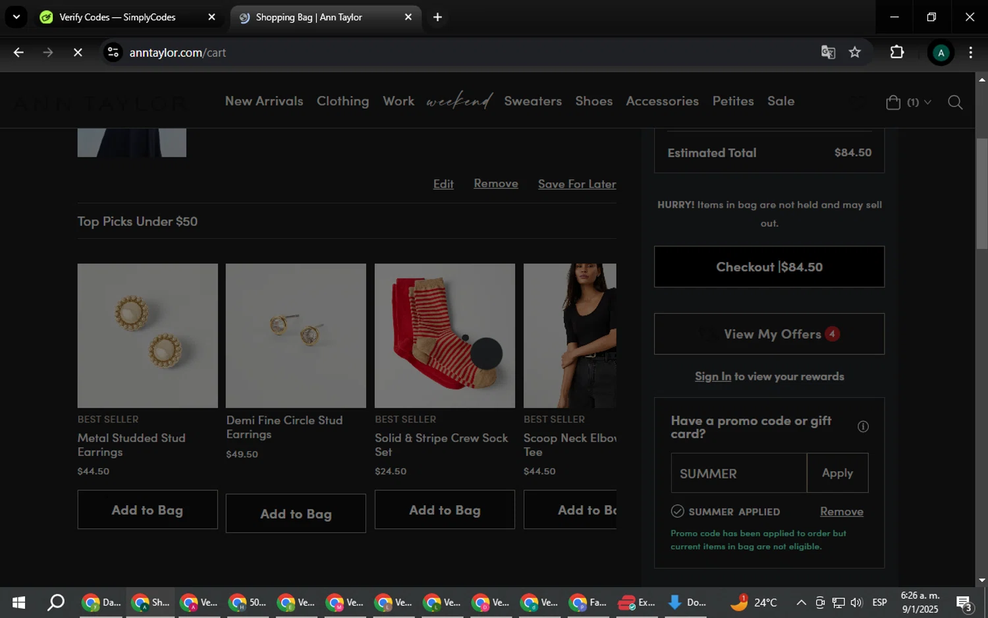
Task: Open the browser extensions puzzle icon
Action: click(897, 53)
